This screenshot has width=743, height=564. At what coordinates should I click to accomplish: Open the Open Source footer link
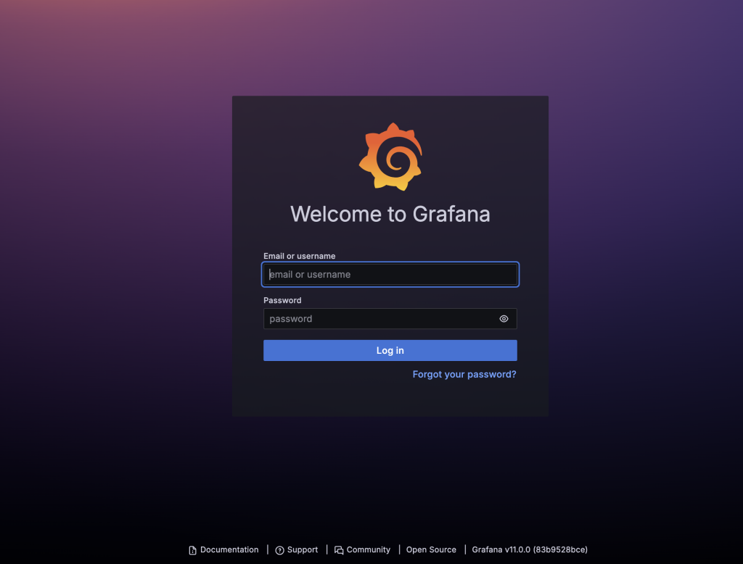point(431,550)
